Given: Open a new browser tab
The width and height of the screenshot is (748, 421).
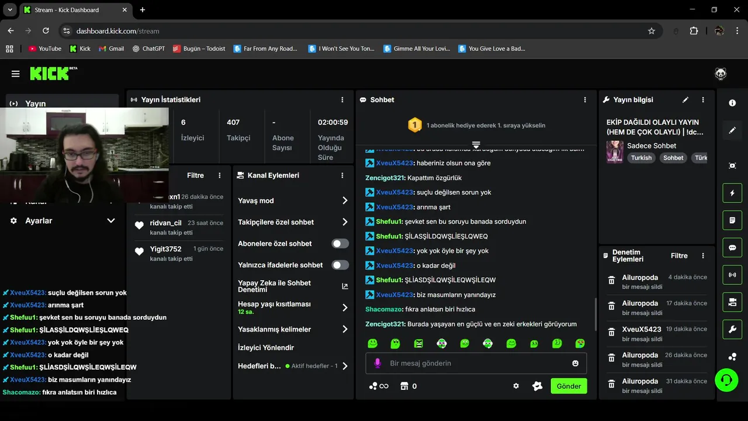Looking at the screenshot, I should [x=142, y=10].
